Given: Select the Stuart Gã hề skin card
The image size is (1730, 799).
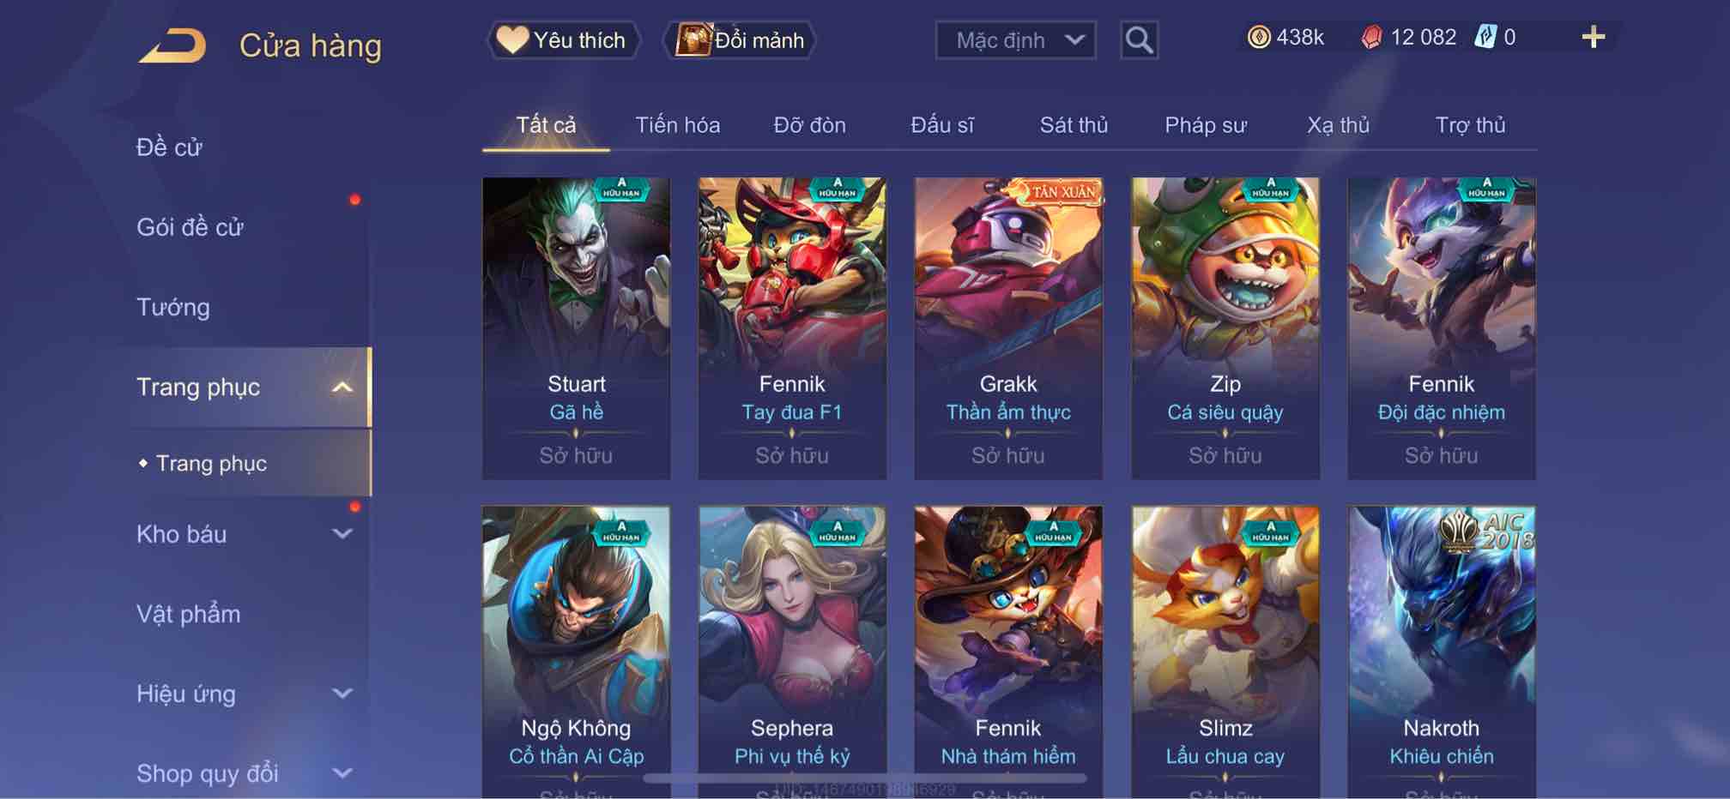Looking at the screenshot, I should point(576,328).
